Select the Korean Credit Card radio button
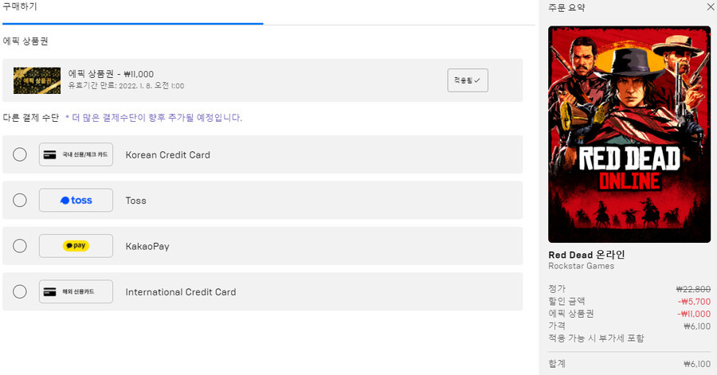The image size is (717, 375). [20, 154]
